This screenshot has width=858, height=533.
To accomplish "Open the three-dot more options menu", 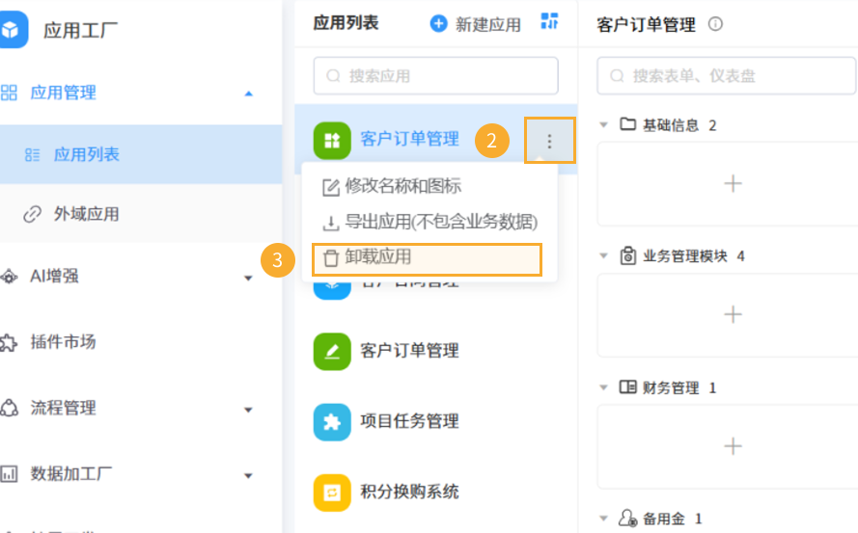I will (549, 141).
